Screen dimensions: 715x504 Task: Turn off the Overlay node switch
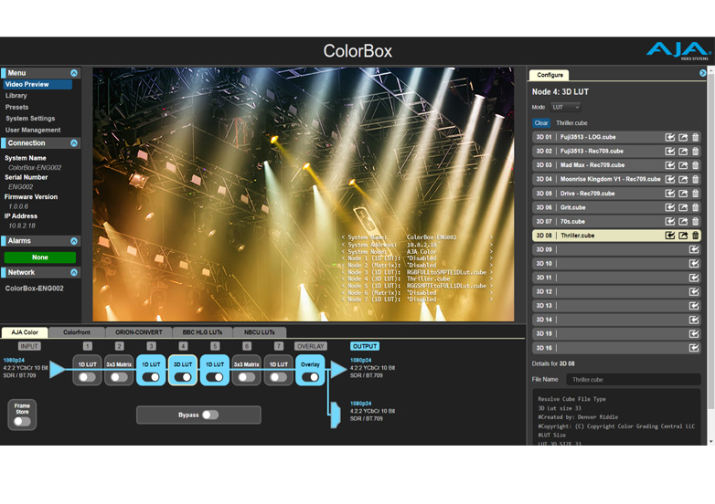tap(311, 377)
